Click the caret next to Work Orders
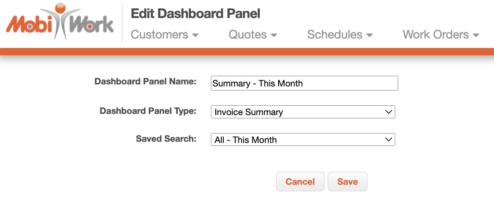The width and height of the screenshot is (494, 213). (x=476, y=36)
